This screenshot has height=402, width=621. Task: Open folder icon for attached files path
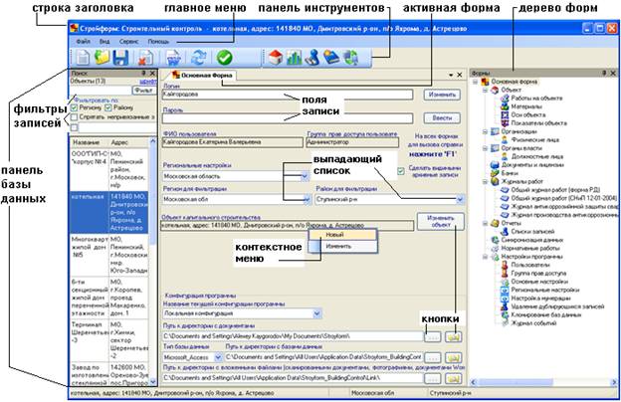click(x=453, y=379)
